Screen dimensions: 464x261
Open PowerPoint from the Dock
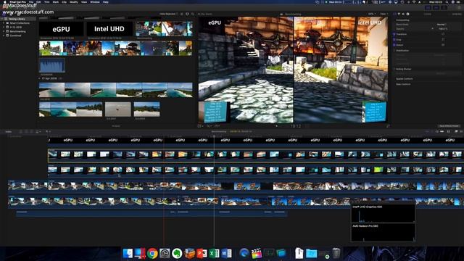pos(202,254)
